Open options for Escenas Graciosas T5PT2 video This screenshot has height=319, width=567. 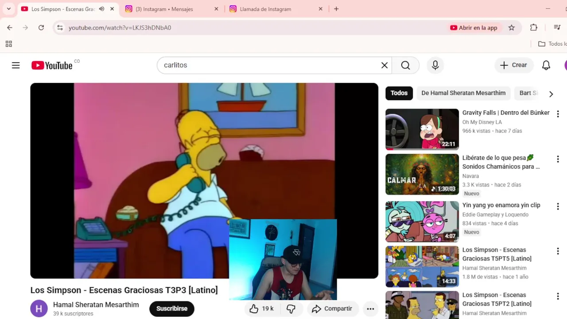pos(558,296)
